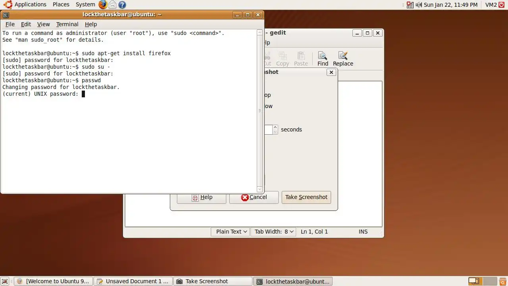This screenshot has height=286, width=508.
Task: Open the volume speaker icon
Action: pyautogui.click(x=418, y=5)
